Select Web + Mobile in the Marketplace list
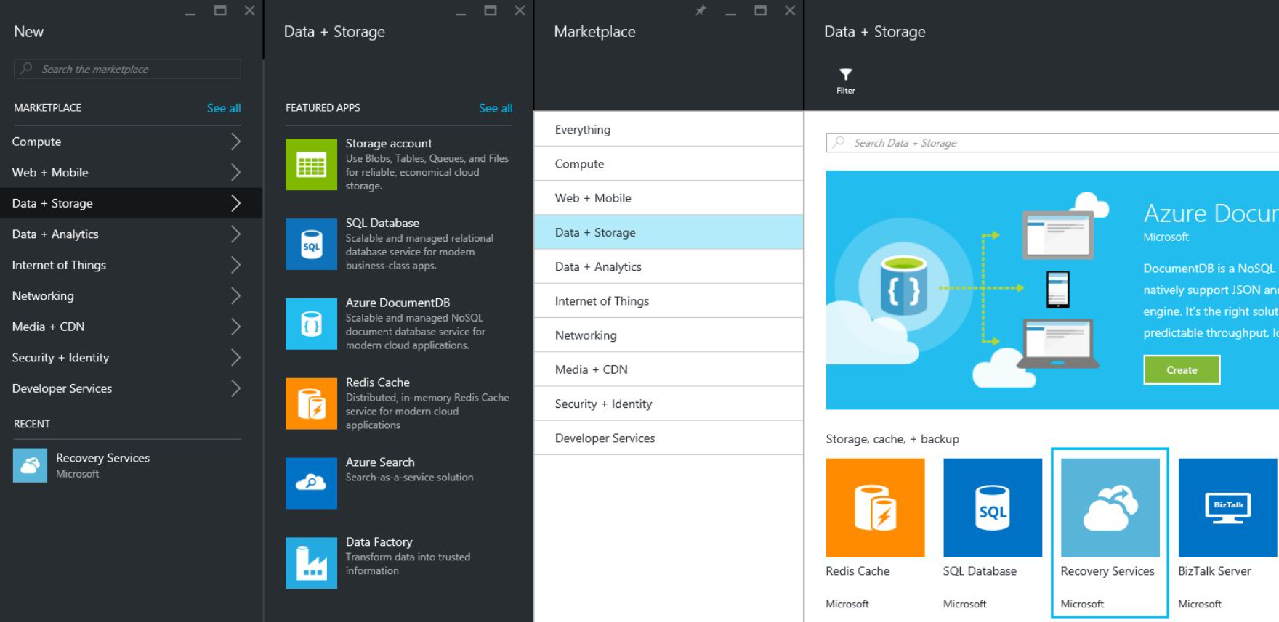The image size is (1279, 622). coord(669,197)
